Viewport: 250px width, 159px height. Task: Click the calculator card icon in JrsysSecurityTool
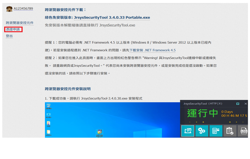[216, 131]
